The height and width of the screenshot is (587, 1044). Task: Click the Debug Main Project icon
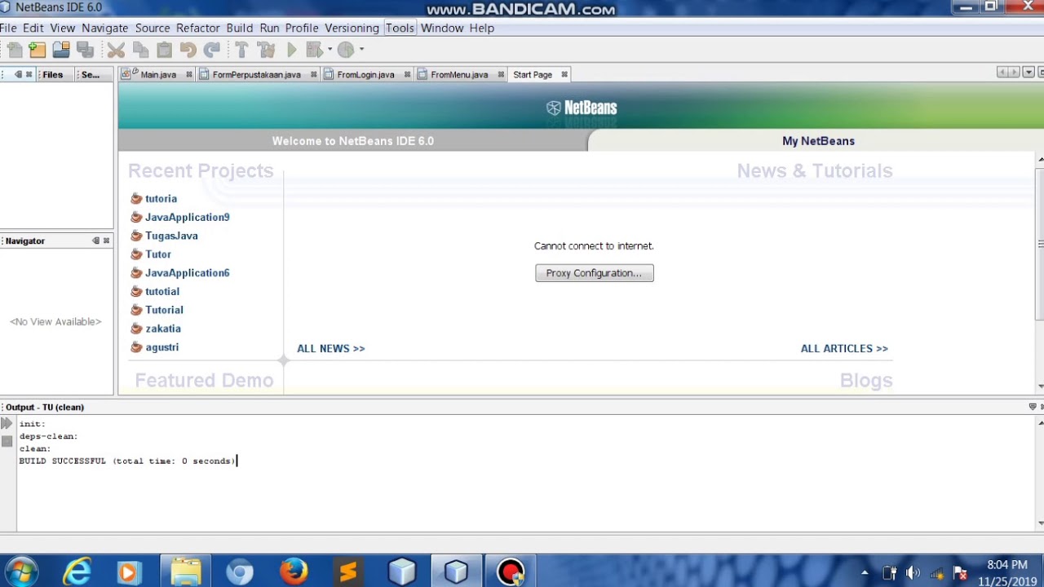point(314,51)
